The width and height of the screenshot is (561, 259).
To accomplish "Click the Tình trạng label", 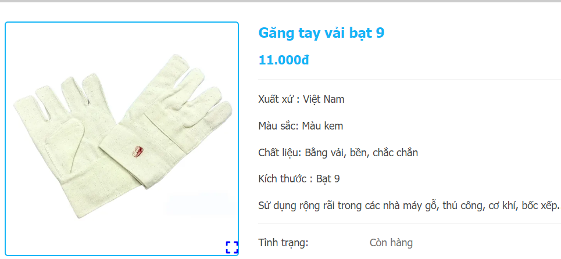I will tap(283, 243).
